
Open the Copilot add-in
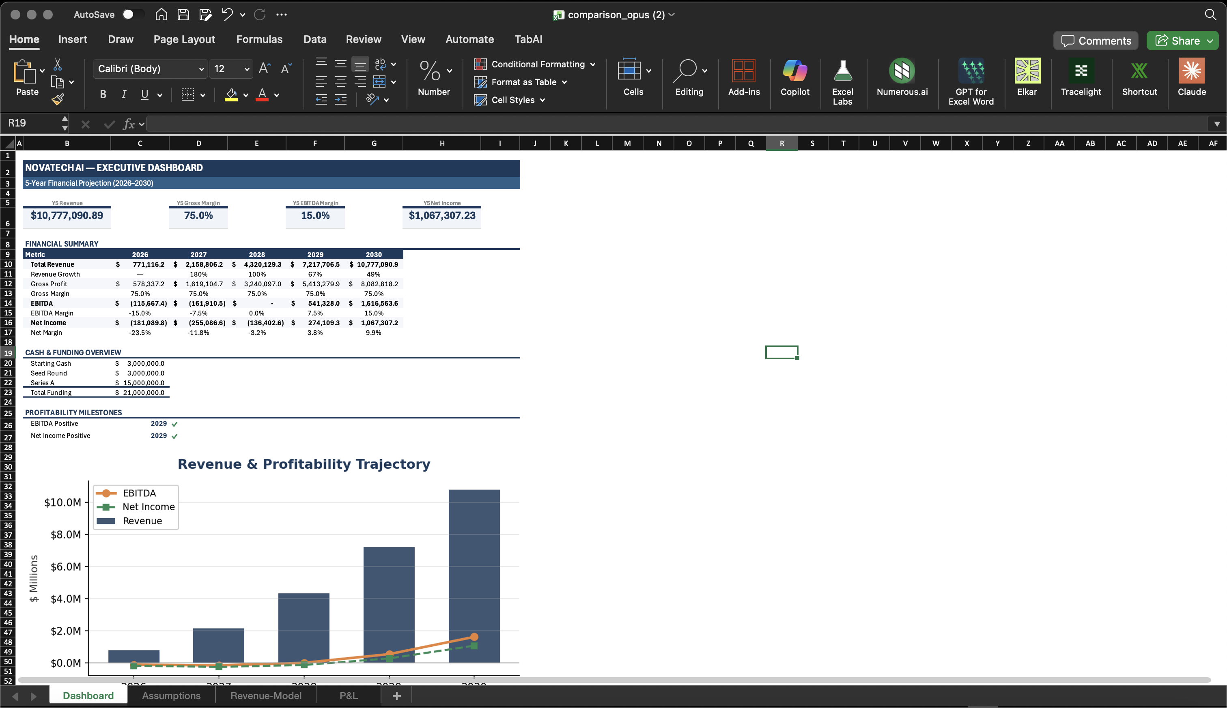[x=794, y=71]
